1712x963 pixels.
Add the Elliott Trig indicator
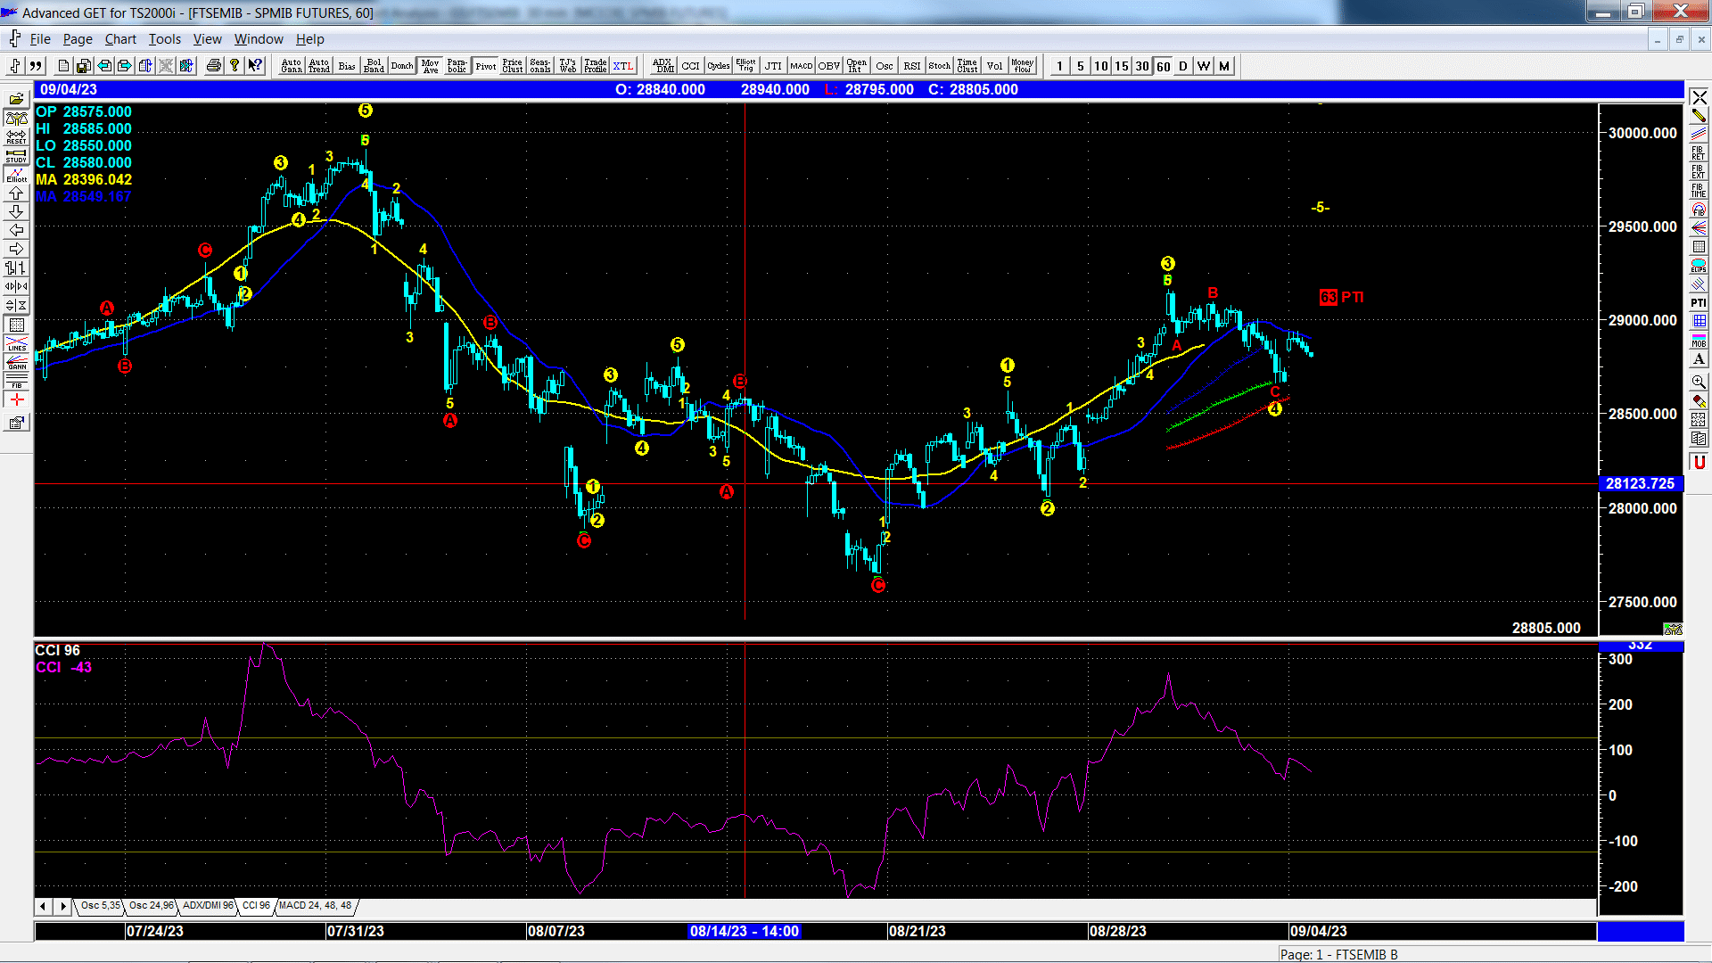click(746, 66)
